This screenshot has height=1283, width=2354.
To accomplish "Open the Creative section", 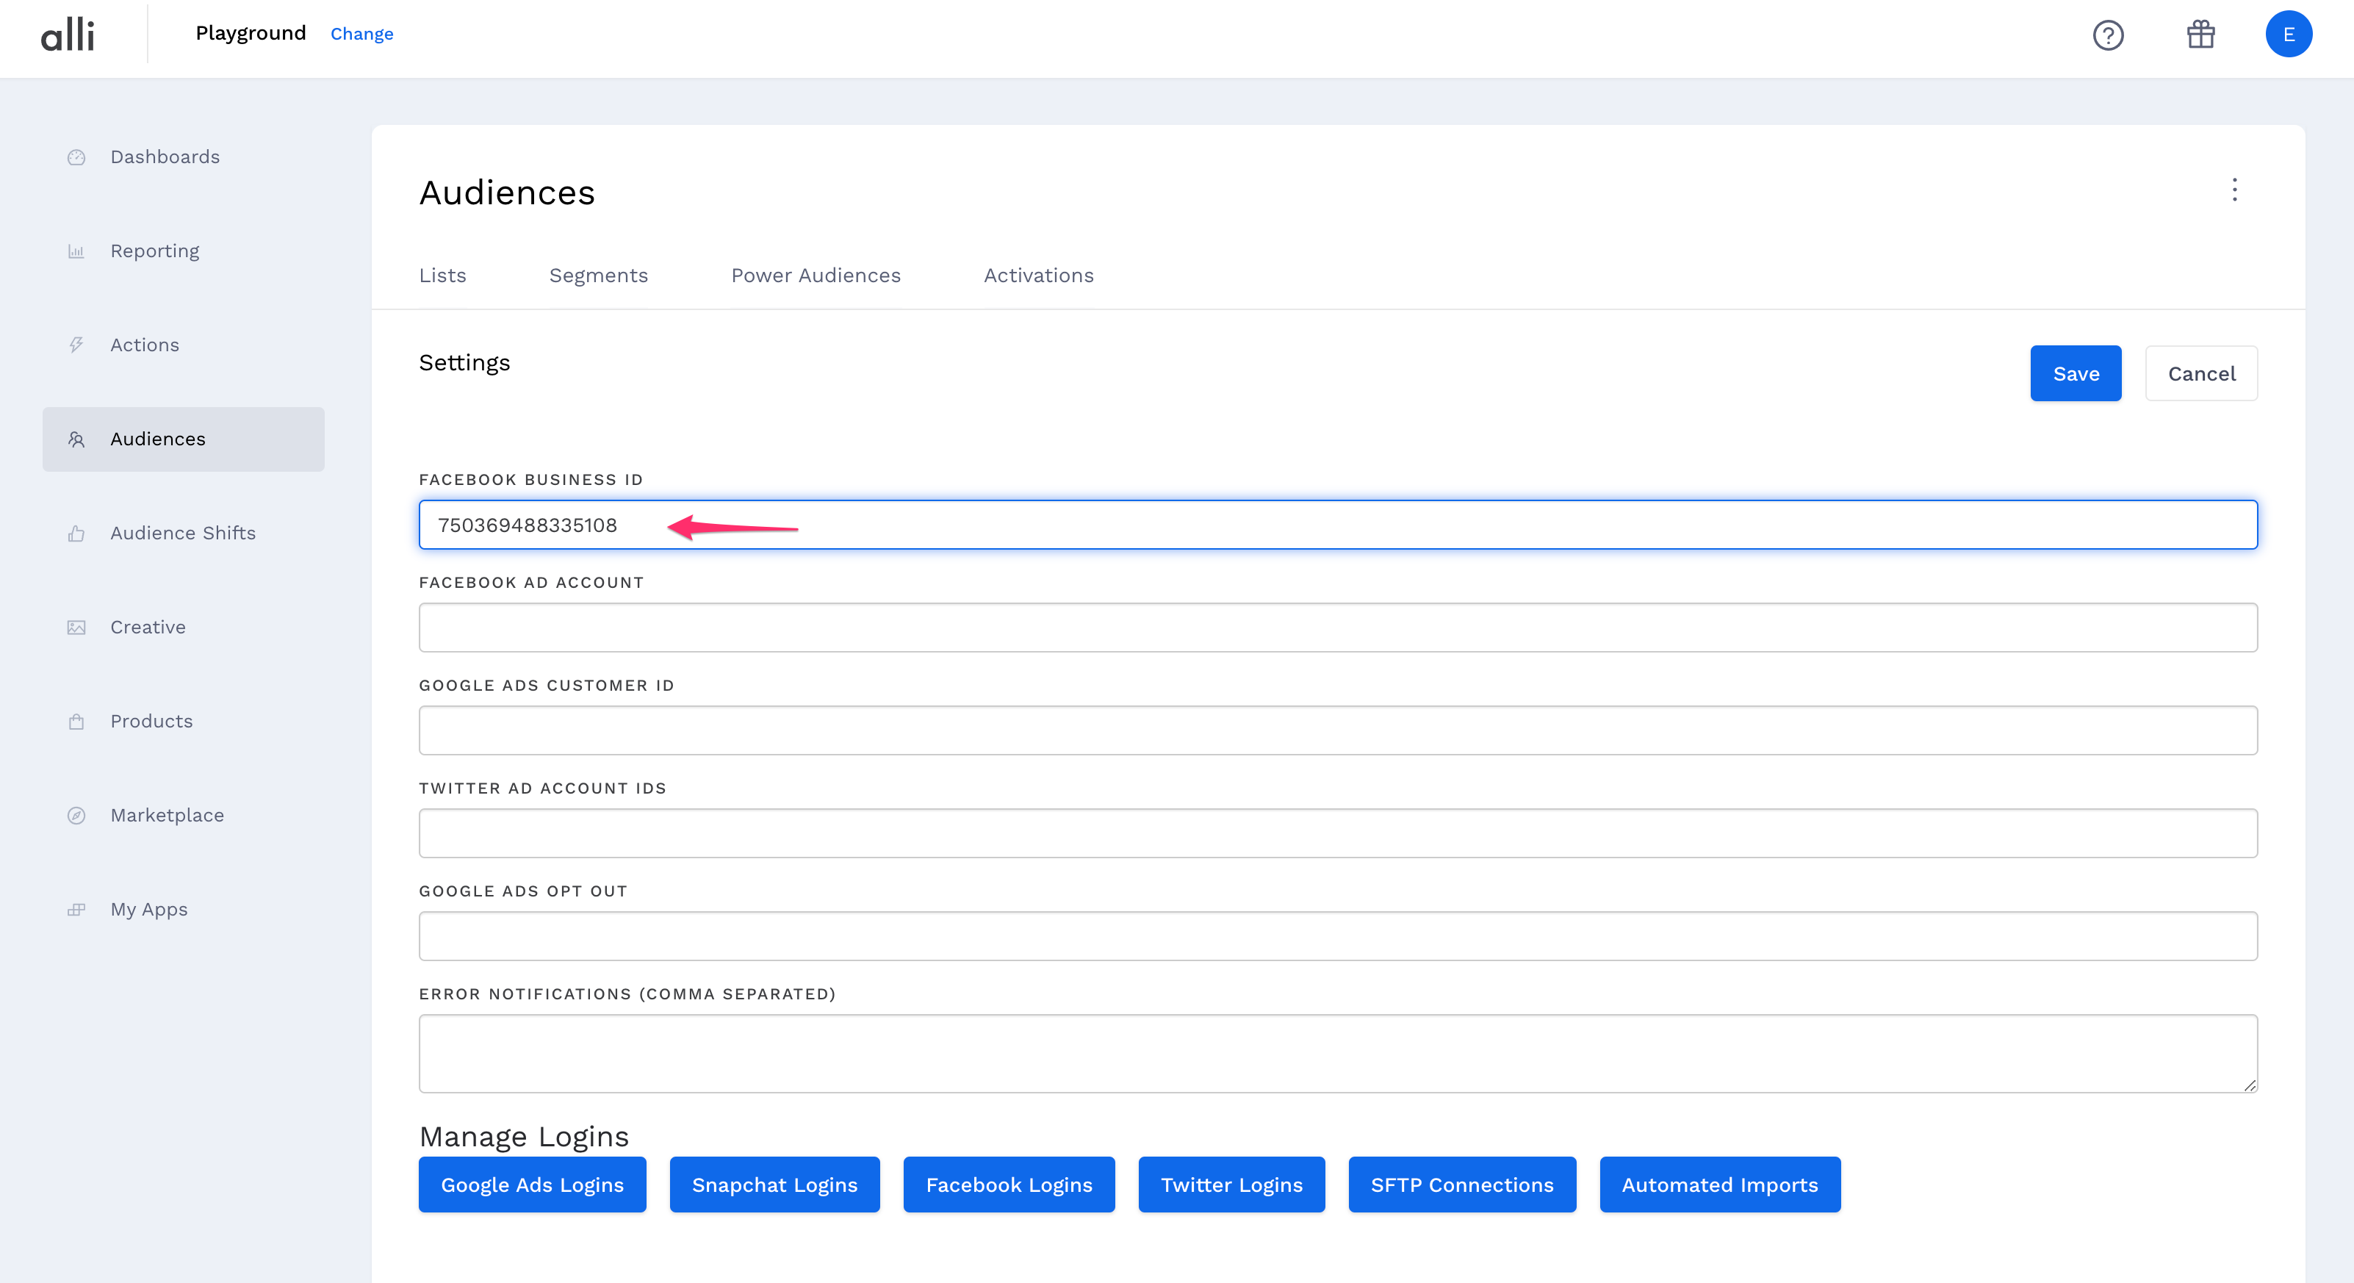I will pyautogui.click(x=147, y=627).
